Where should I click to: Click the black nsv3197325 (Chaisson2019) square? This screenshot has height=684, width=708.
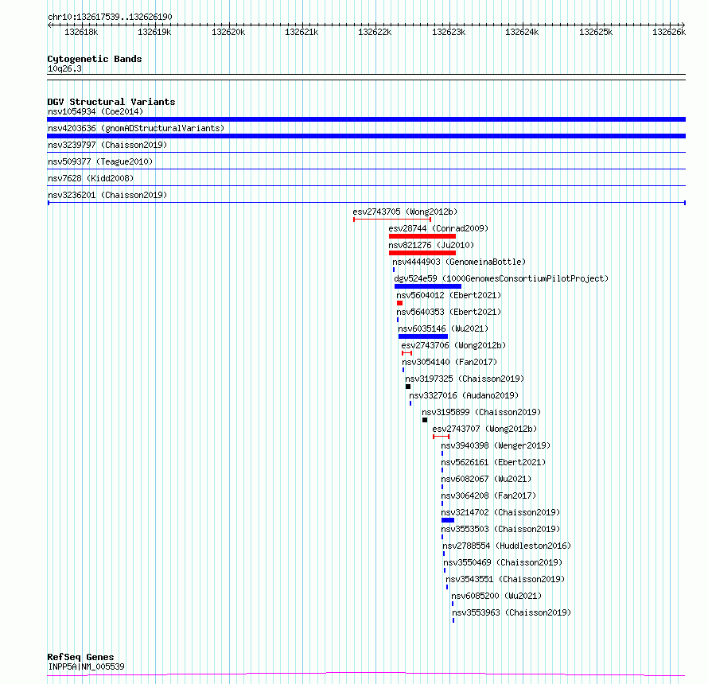pos(408,387)
